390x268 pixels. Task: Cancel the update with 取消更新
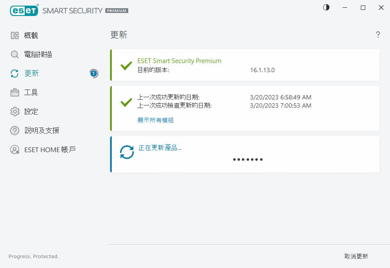click(x=356, y=256)
